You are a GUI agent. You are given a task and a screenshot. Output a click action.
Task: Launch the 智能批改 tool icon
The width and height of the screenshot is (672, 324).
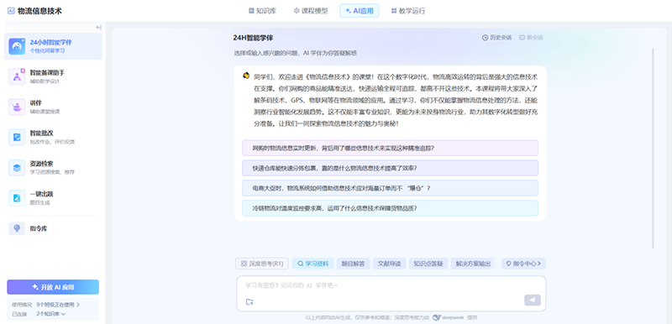pos(17,138)
